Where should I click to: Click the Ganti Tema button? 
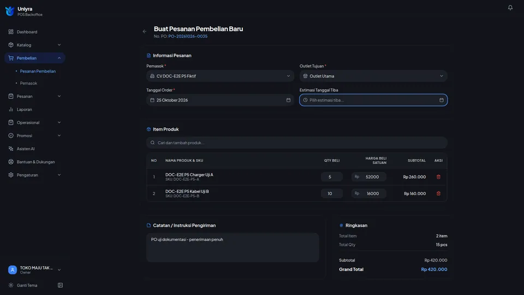(x=27, y=285)
